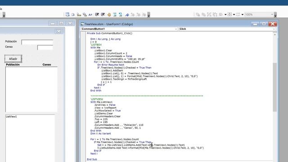Click the .View = lvwReport line
This screenshot has width=288, height=162.
(x=105, y=108)
